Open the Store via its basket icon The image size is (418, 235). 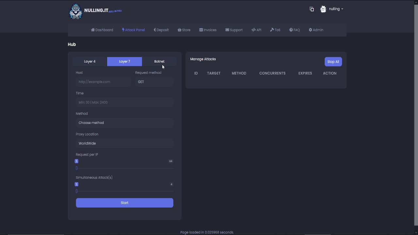180,30
